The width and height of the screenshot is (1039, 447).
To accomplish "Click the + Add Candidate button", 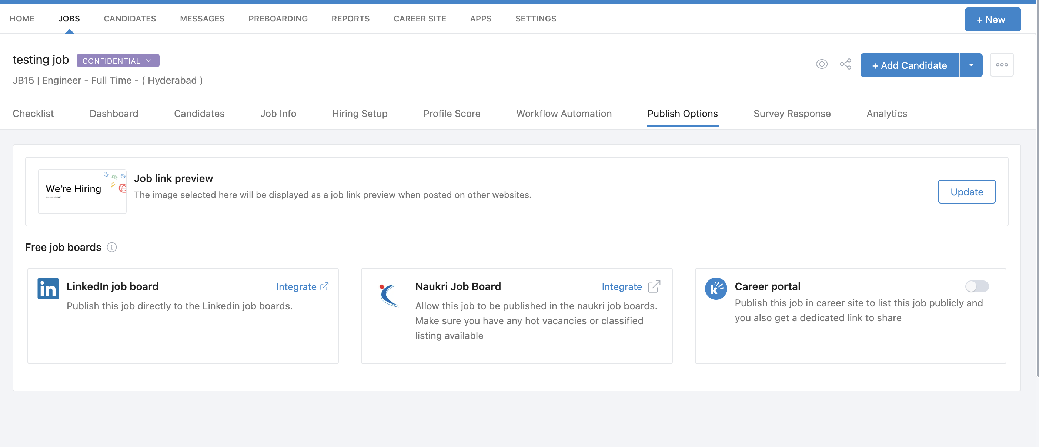I will pyautogui.click(x=909, y=65).
